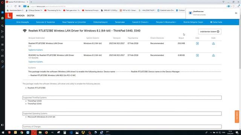
Task: Open Chrome from taskbar
Action: 21,132
